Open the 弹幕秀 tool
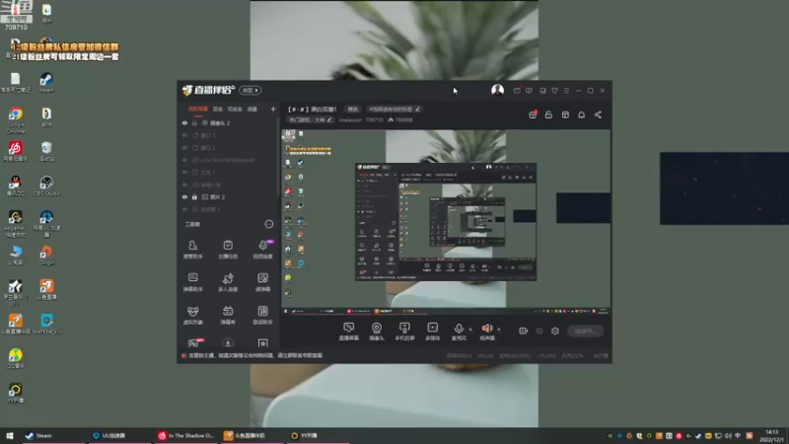The width and height of the screenshot is (789, 444). (228, 315)
